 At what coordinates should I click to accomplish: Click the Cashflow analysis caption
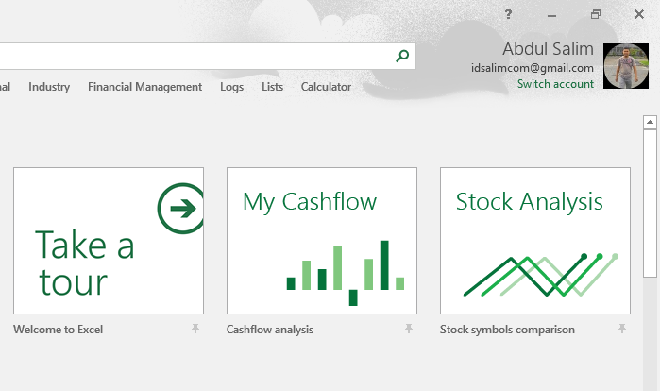pyautogui.click(x=270, y=330)
